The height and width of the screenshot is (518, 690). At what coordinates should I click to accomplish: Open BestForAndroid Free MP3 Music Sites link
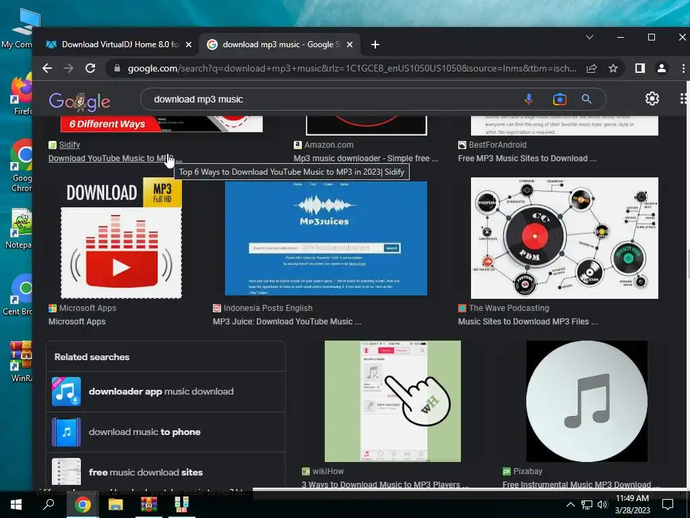pos(527,159)
